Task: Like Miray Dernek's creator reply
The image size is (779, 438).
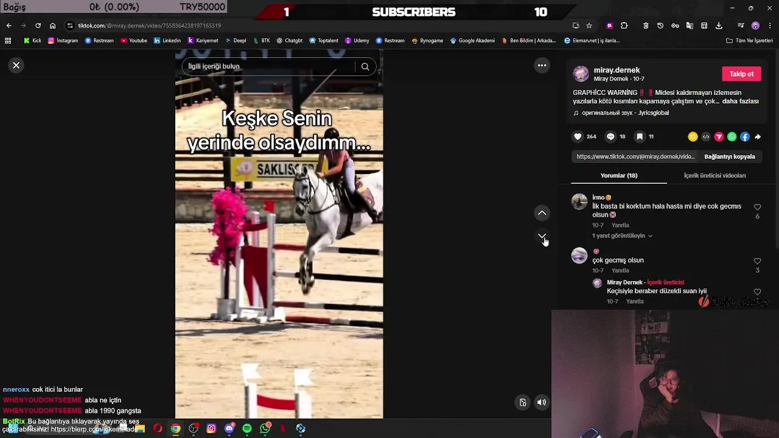Action: coord(757,292)
